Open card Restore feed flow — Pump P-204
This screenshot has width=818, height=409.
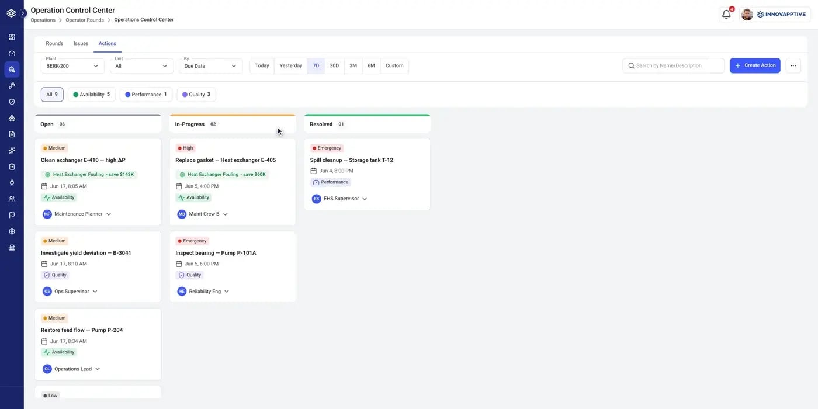coord(98,345)
